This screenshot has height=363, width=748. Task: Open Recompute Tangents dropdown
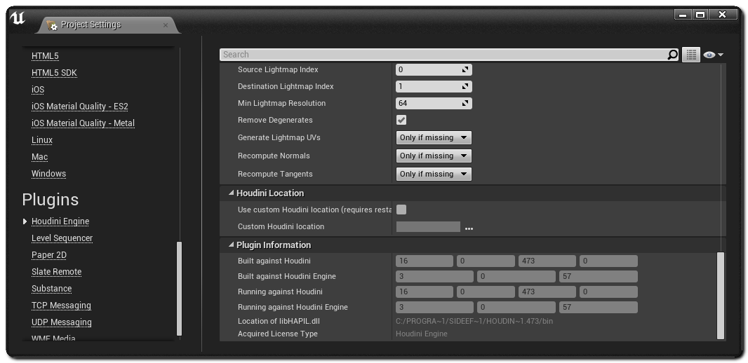coord(434,174)
